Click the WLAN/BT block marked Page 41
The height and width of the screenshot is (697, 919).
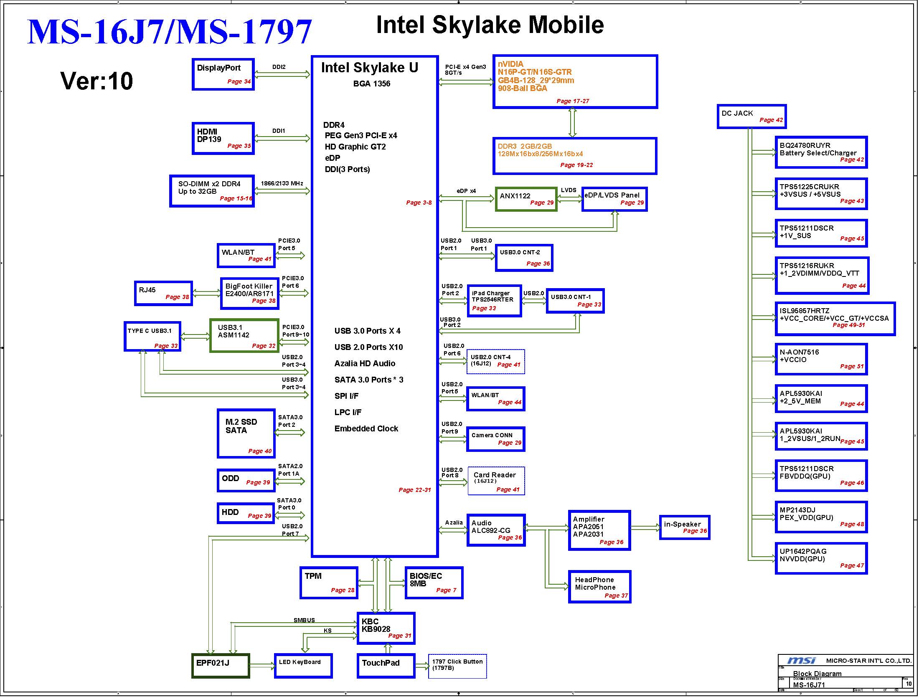pyautogui.click(x=246, y=256)
